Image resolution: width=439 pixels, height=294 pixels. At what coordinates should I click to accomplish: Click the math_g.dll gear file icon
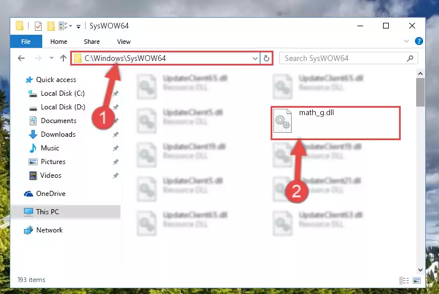point(283,121)
